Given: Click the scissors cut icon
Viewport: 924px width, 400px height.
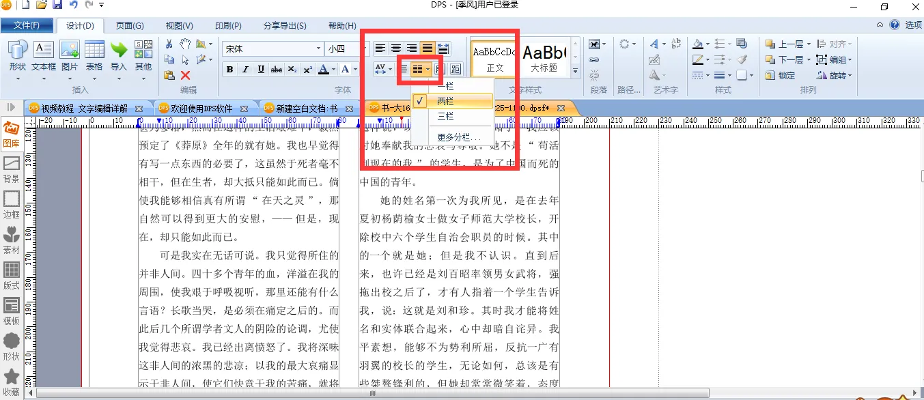Looking at the screenshot, I should point(169,44).
